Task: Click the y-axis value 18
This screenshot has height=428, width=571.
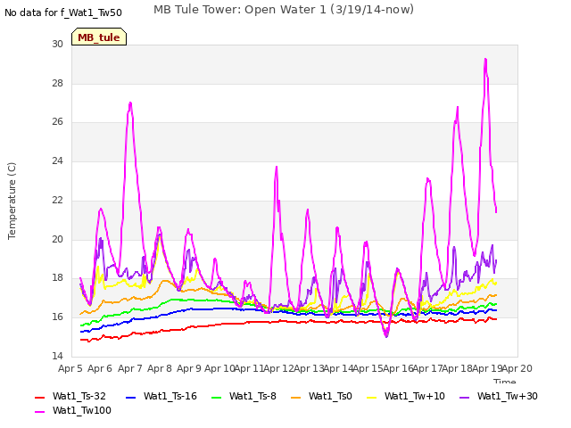Action: [x=57, y=277]
